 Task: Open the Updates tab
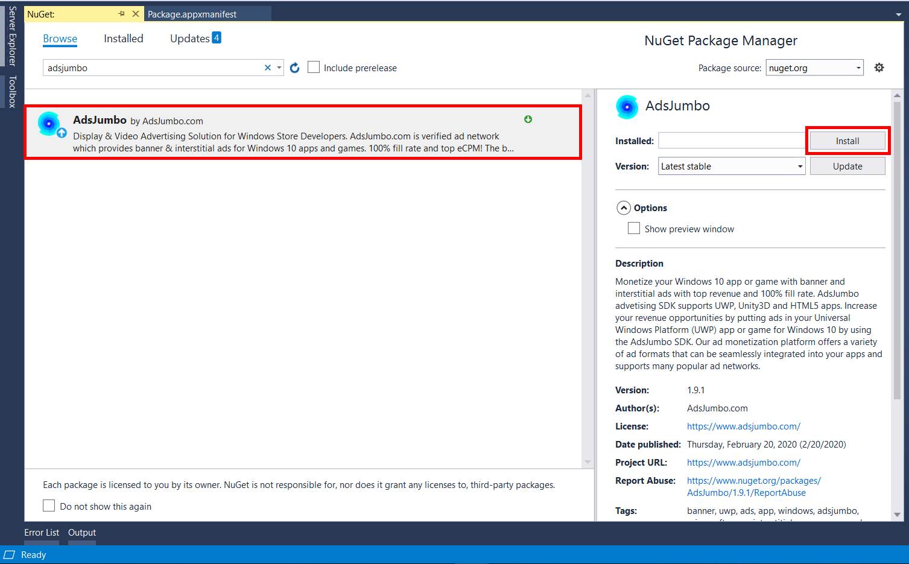pos(189,39)
